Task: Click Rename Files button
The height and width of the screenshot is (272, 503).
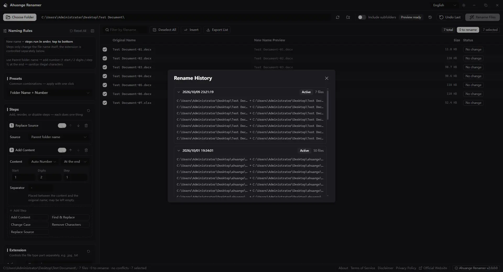Action: click(482, 17)
